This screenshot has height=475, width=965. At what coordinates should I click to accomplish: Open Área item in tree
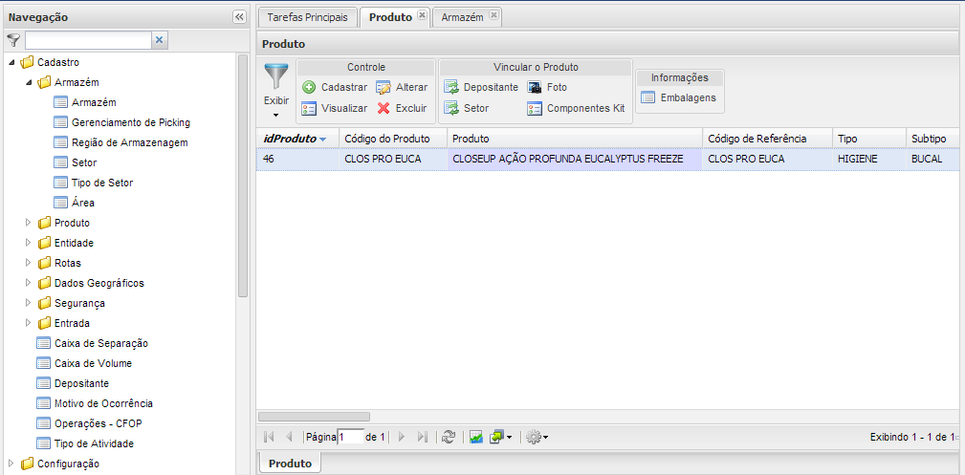tap(74, 203)
